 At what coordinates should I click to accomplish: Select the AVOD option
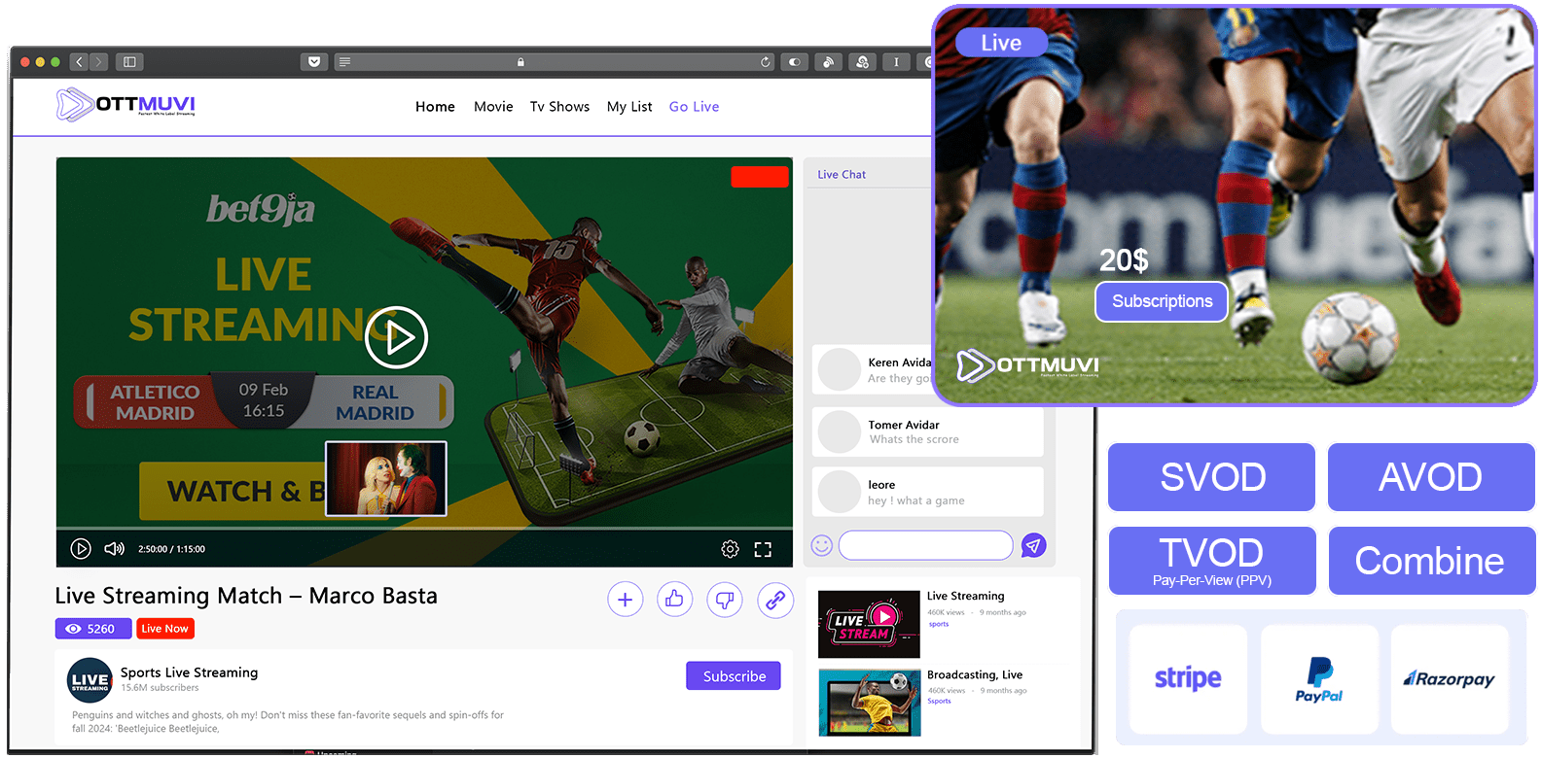pos(1431,477)
